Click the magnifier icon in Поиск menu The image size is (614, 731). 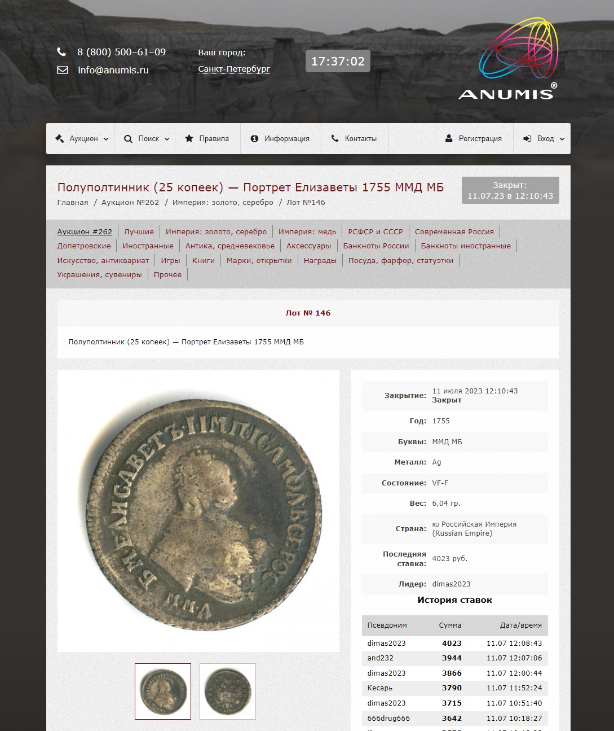[128, 139]
